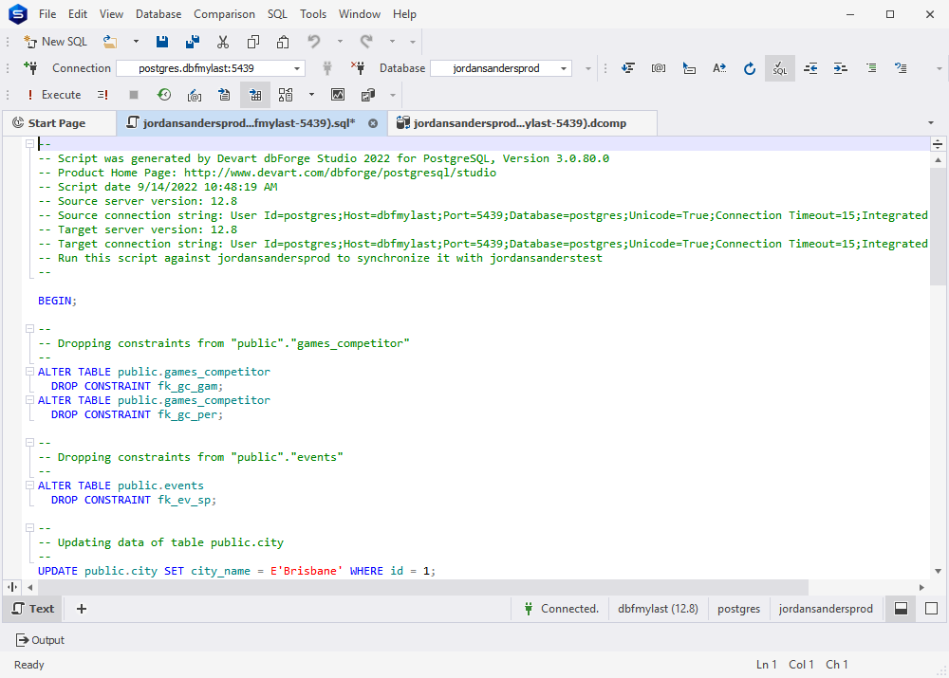Collapse the Dropping constraints games_competitor comment
Viewport: 949px width, 678px height.
tap(29, 328)
